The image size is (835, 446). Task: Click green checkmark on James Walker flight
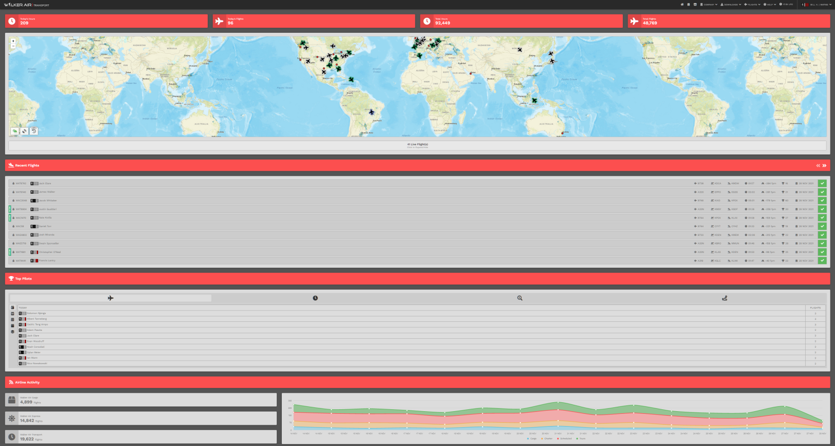tap(822, 192)
